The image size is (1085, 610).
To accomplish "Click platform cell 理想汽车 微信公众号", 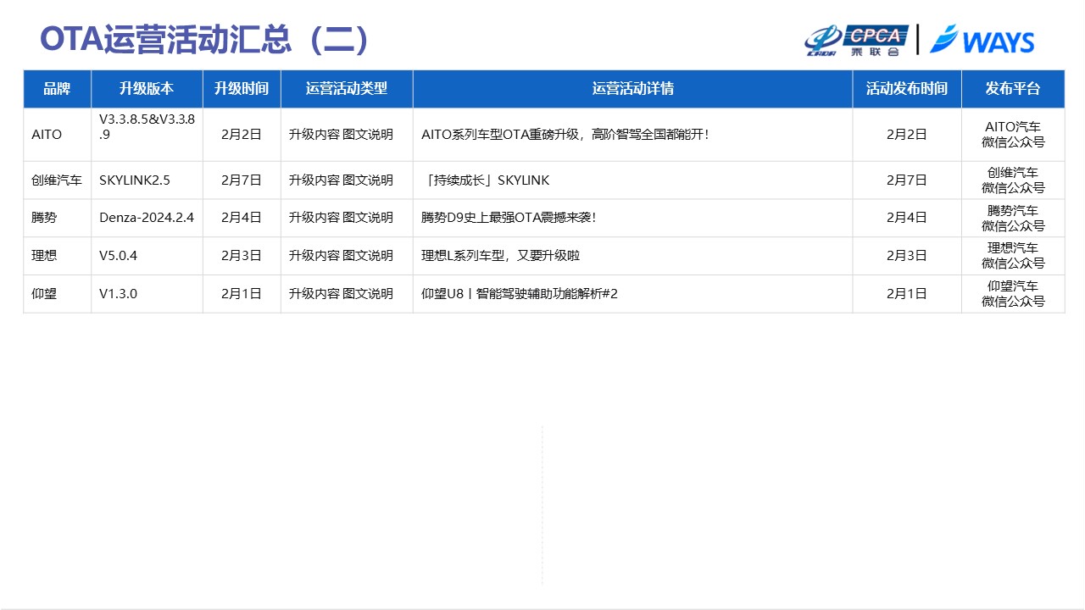I will (1013, 256).
